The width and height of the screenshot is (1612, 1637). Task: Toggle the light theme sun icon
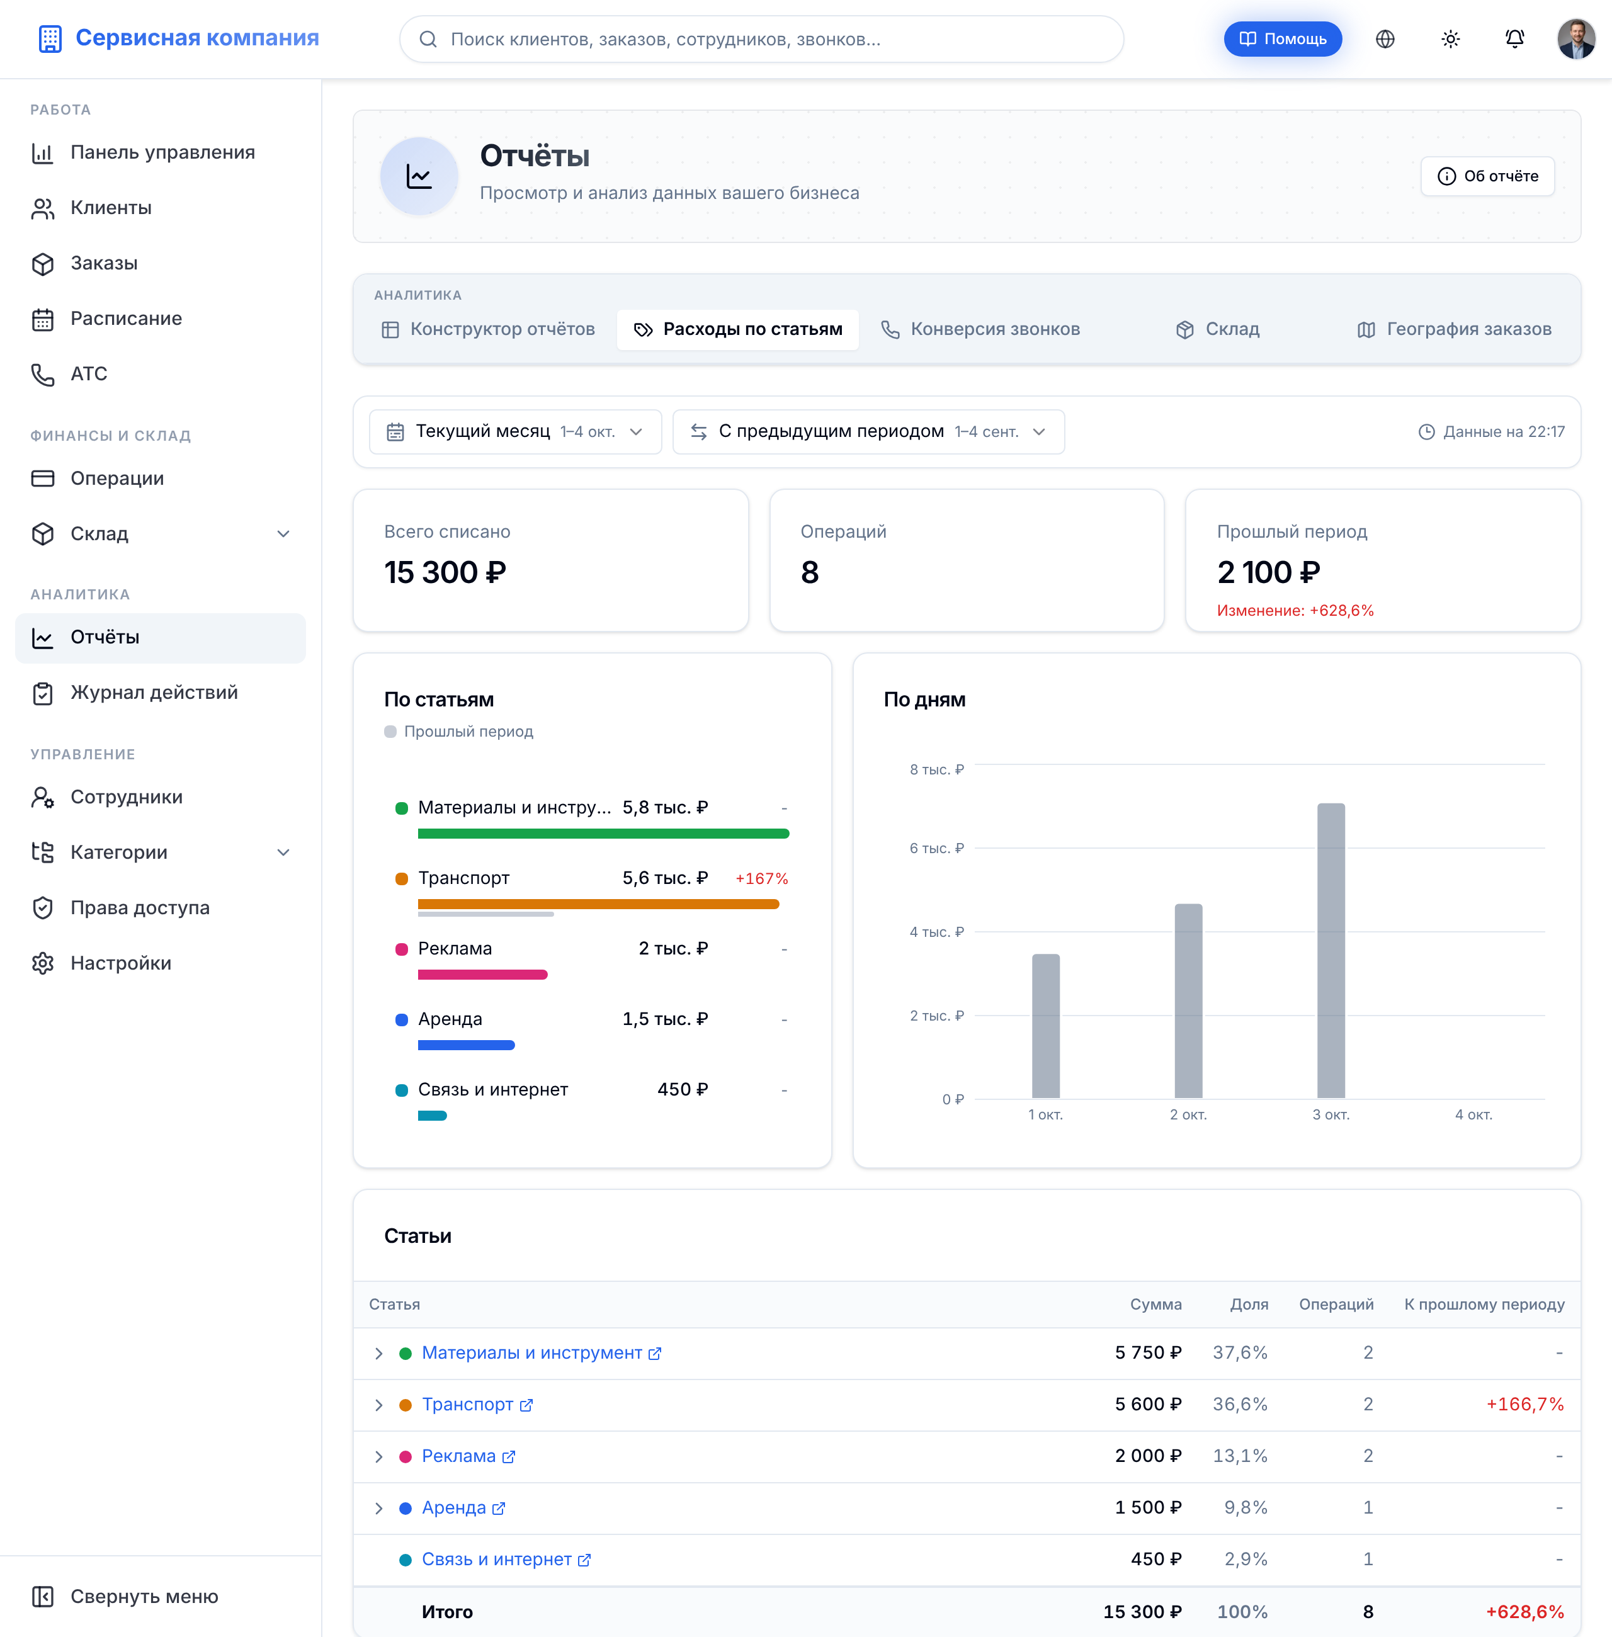pyautogui.click(x=1450, y=39)
